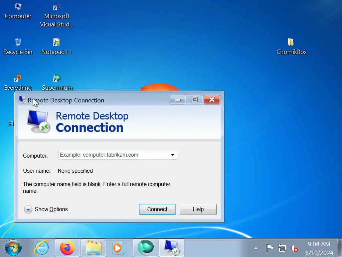Select the ChomikBox folder on desktop

point(291,47)
